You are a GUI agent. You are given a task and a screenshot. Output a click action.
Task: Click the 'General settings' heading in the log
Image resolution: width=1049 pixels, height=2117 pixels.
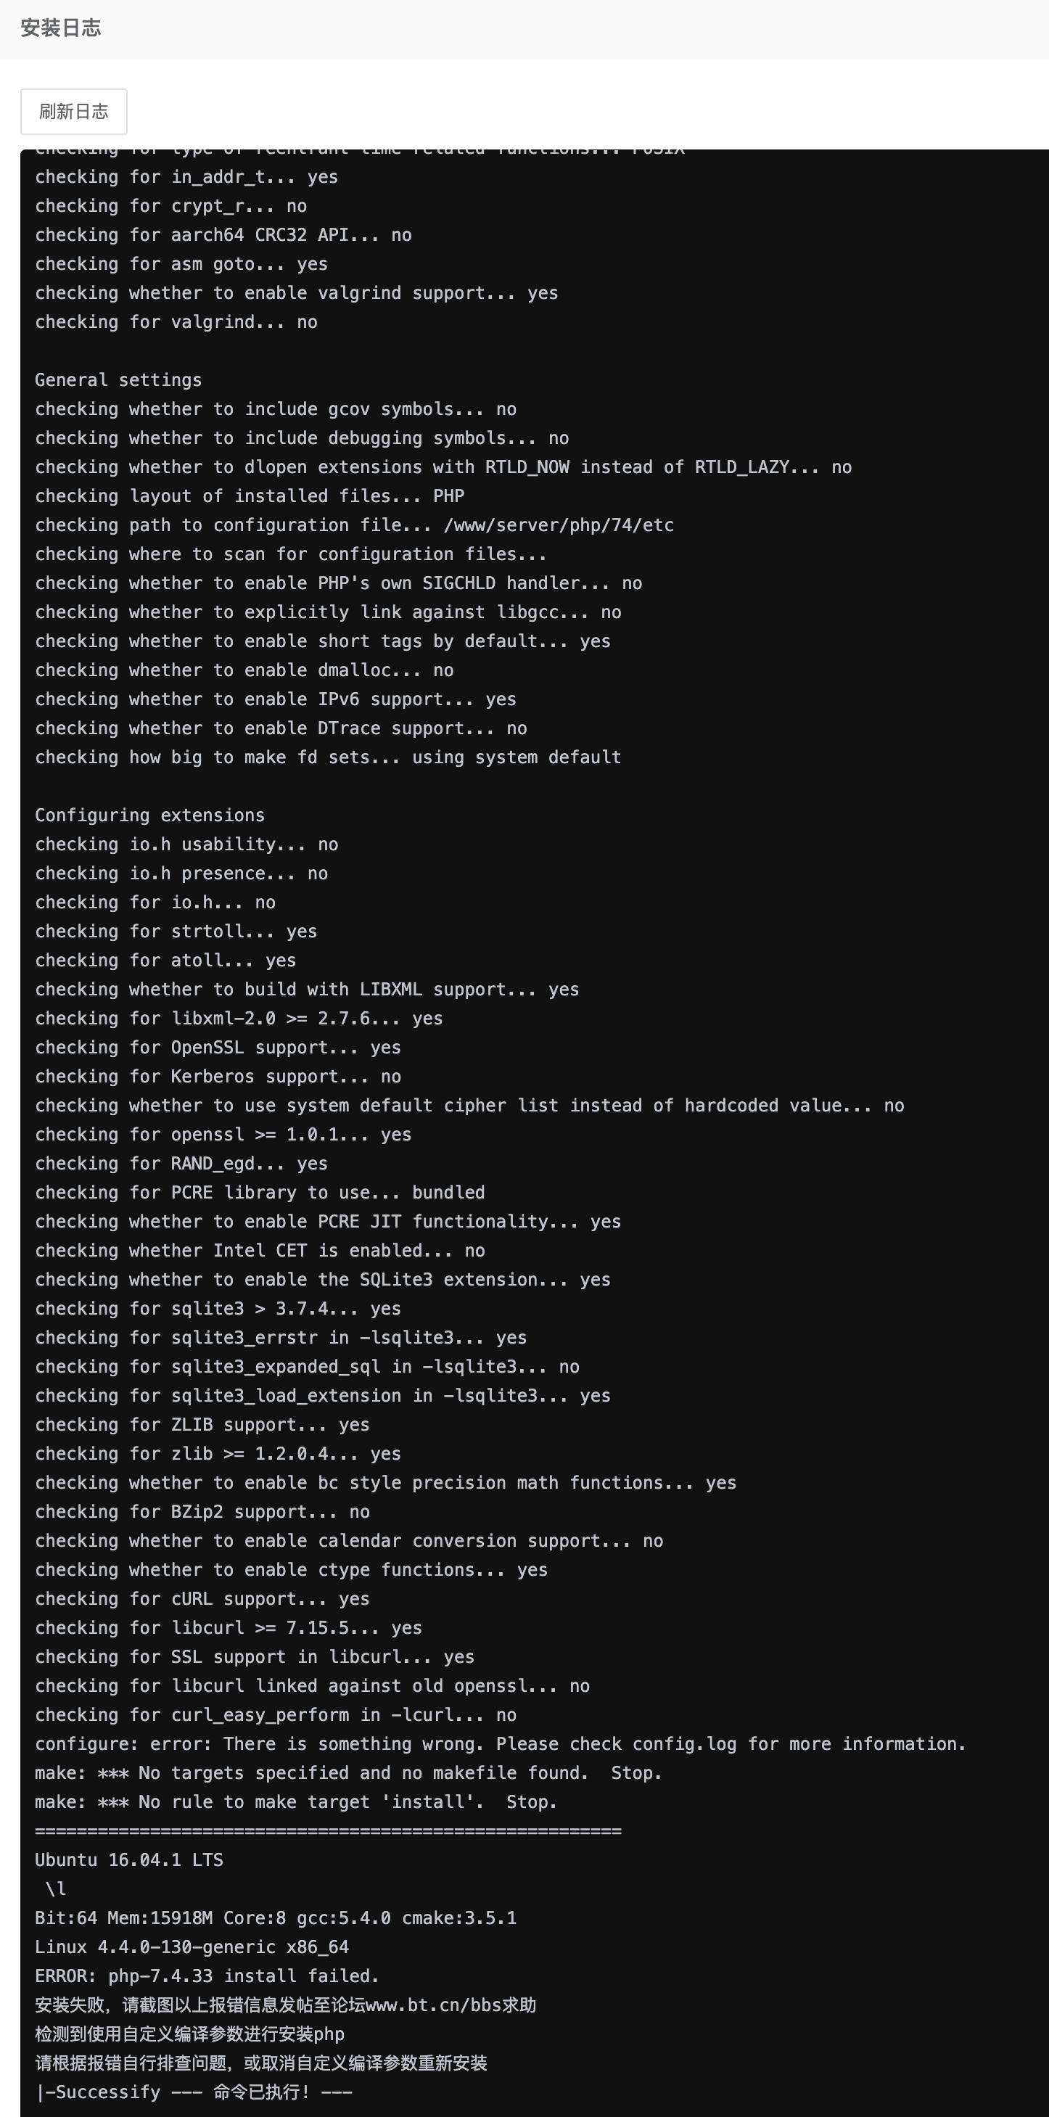[118, 379]
